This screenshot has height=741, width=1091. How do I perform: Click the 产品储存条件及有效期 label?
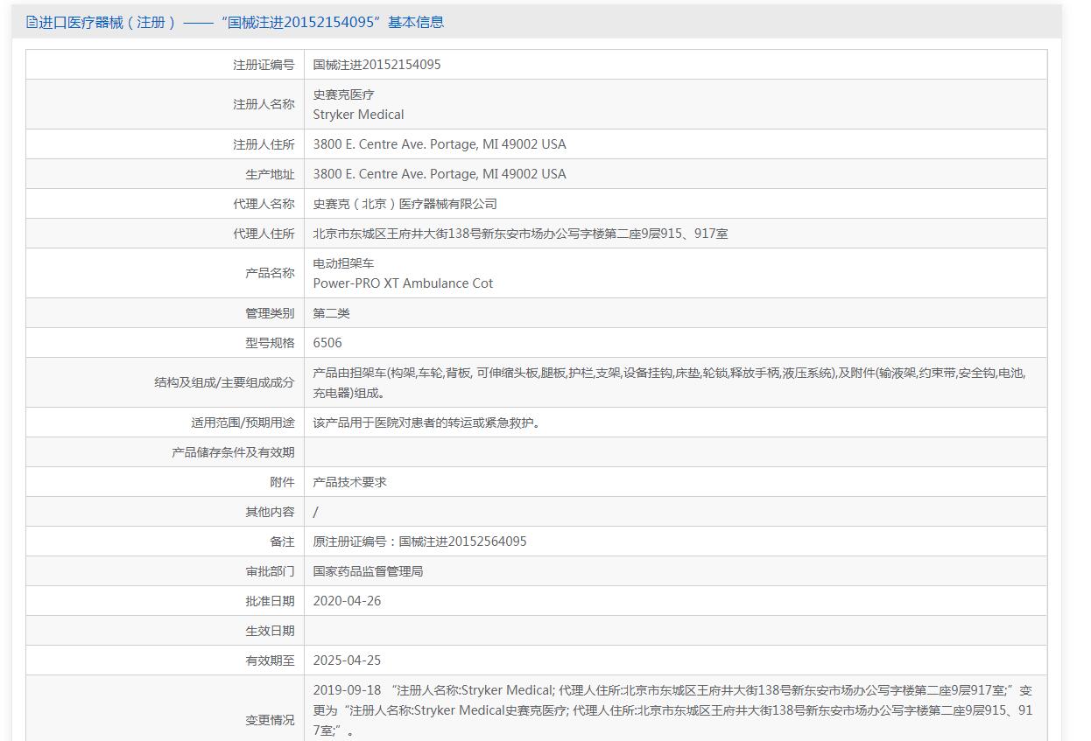233,452
